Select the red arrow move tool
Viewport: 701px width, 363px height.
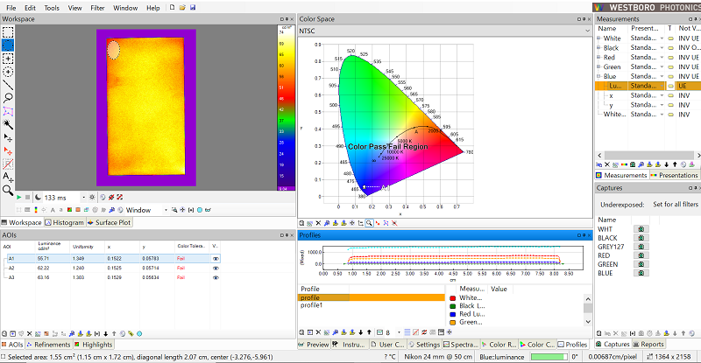point(8,151)
